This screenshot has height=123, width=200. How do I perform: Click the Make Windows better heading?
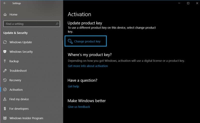click(86, 101)
